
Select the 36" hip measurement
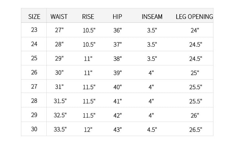[x=118, y=31]
